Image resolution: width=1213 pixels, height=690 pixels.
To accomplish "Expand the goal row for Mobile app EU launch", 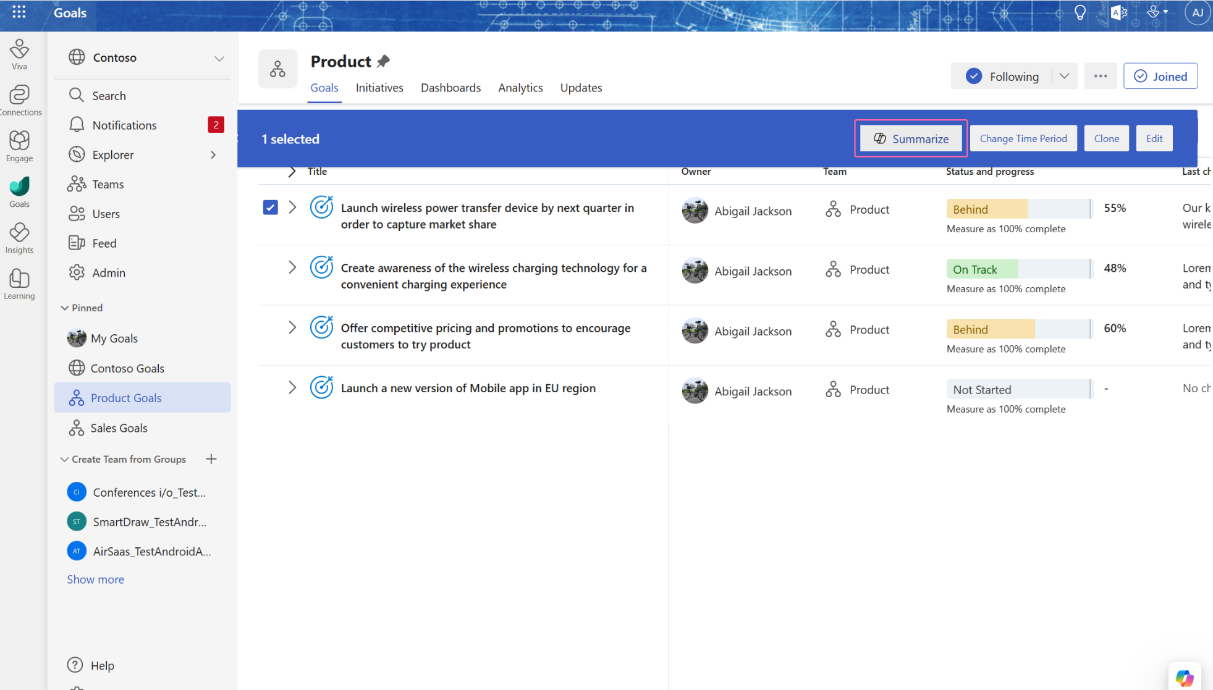I will 292,388.
